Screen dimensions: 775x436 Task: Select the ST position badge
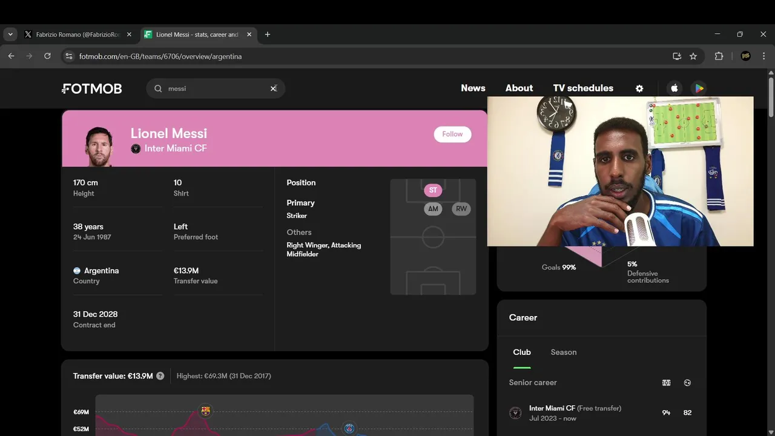433,190
